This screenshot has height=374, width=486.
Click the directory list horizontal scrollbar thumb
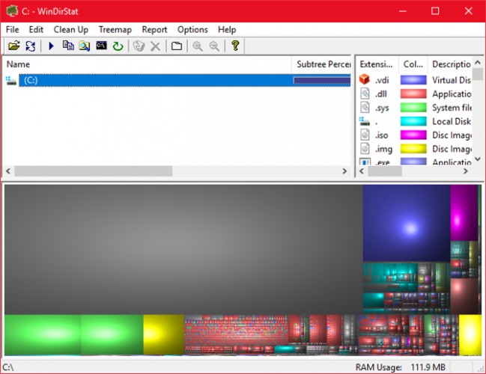point(94,171)
